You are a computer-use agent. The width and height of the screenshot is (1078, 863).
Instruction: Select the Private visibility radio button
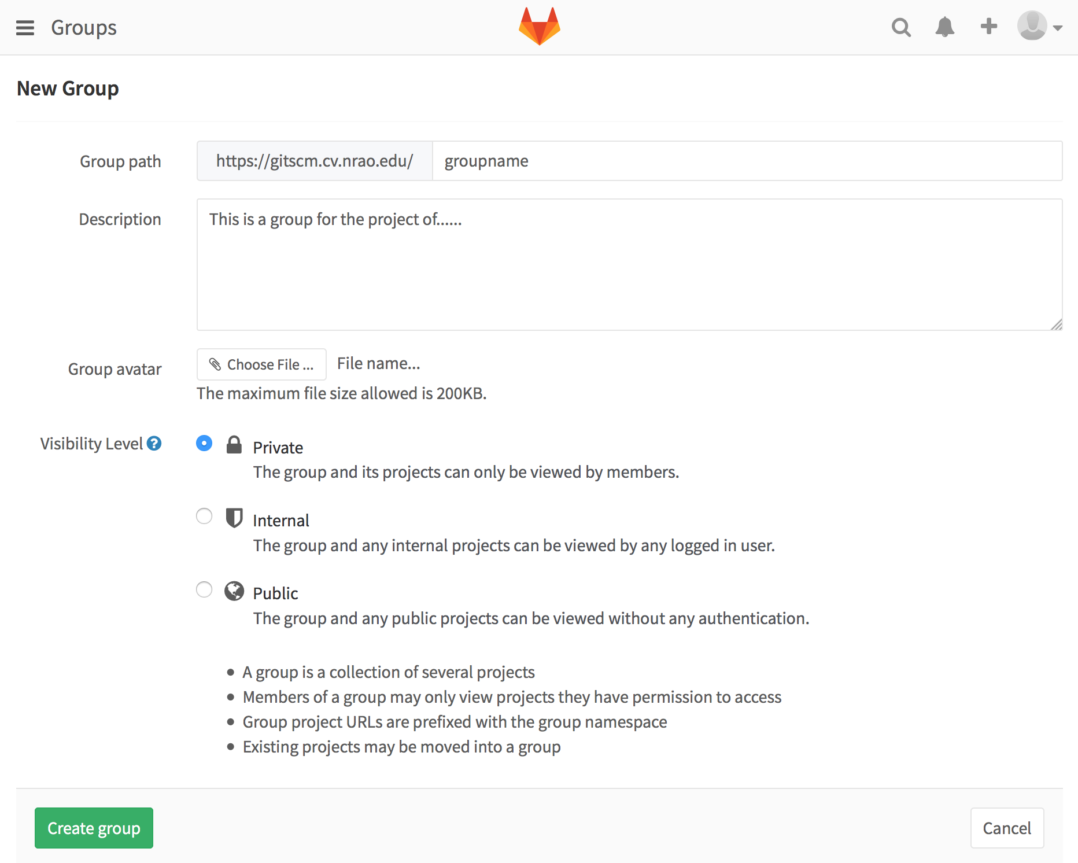204,444
